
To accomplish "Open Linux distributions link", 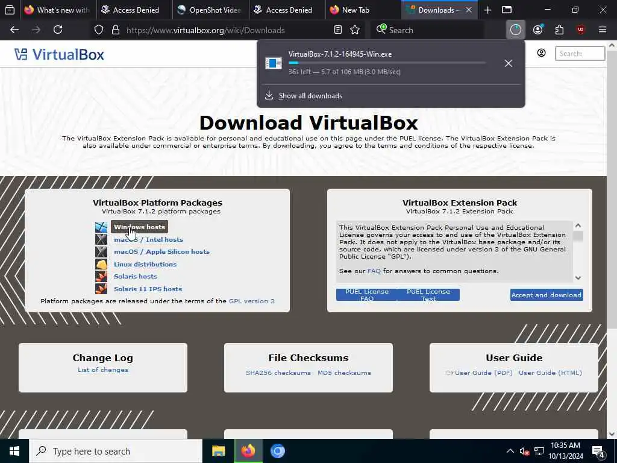I will coord(145,264).
